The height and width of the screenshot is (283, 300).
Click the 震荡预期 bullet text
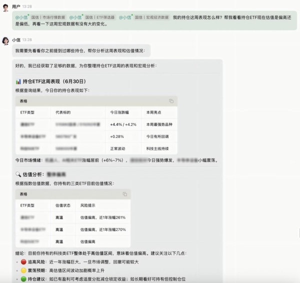66,270
